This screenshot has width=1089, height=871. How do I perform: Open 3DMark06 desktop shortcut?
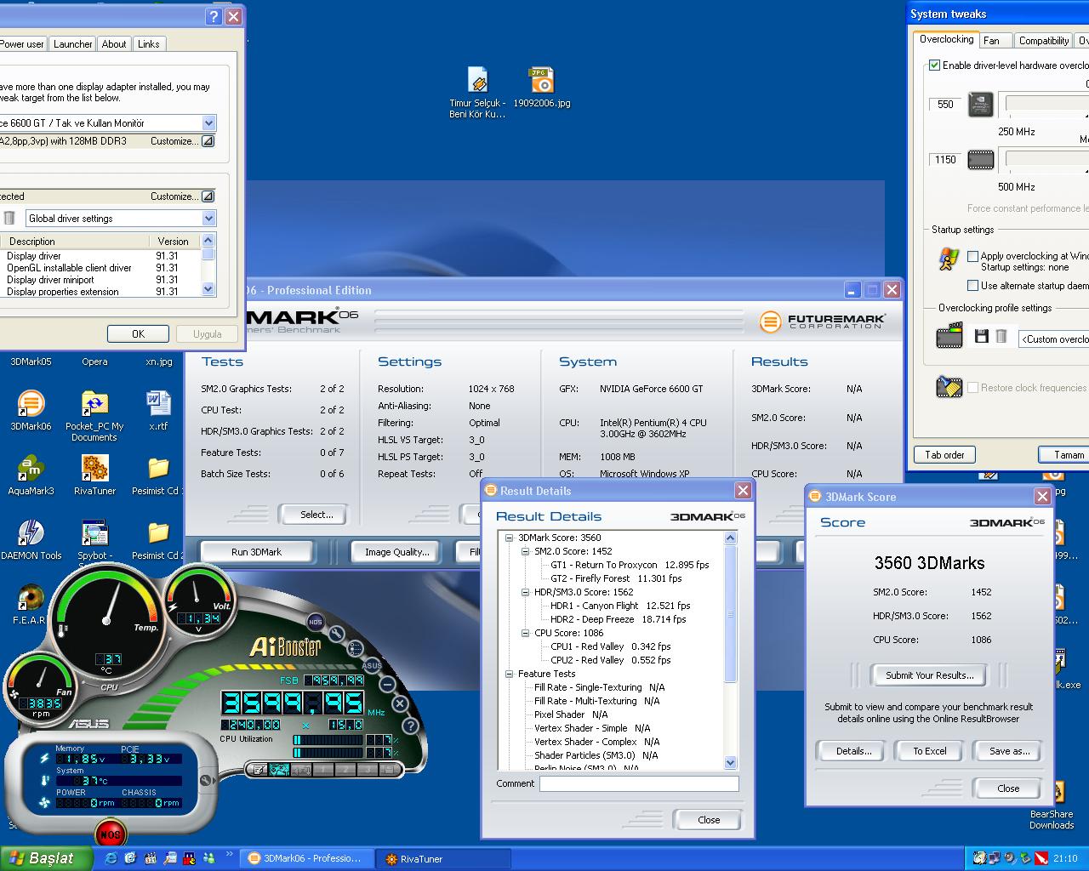click(x=31, y=411)
